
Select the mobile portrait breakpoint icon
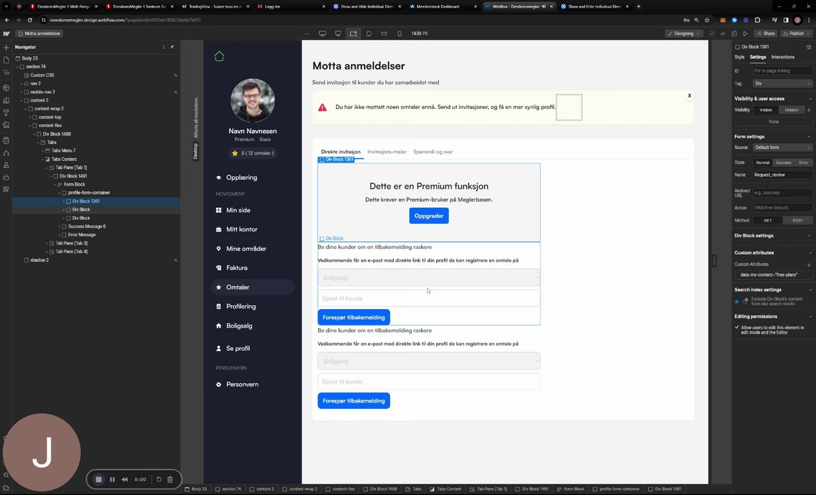click(400, 33)
